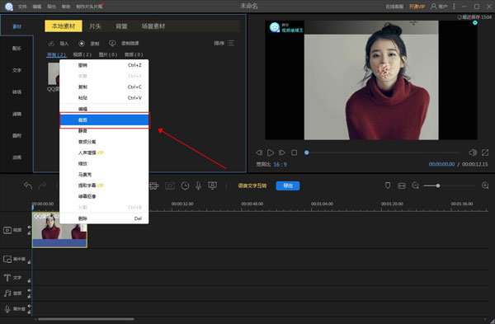Image resolution: width=495 pixels, height=324 pixels.
Task: Choose 人声增强 VIP in context menu
Action: (104, 153)
